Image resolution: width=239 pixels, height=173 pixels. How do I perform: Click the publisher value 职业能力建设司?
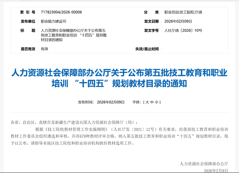click(x=53, y=21)
